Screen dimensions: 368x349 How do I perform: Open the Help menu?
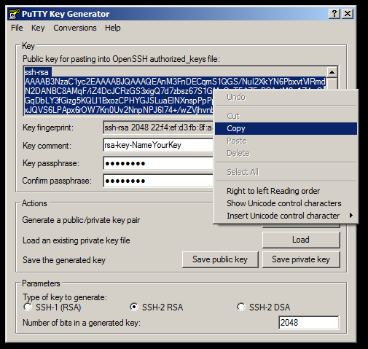coord(112,28)
